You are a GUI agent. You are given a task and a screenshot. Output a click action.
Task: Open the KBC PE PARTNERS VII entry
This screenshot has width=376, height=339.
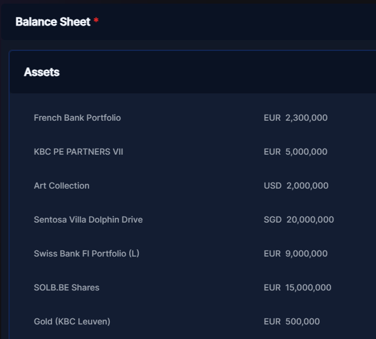coord(78,152)
